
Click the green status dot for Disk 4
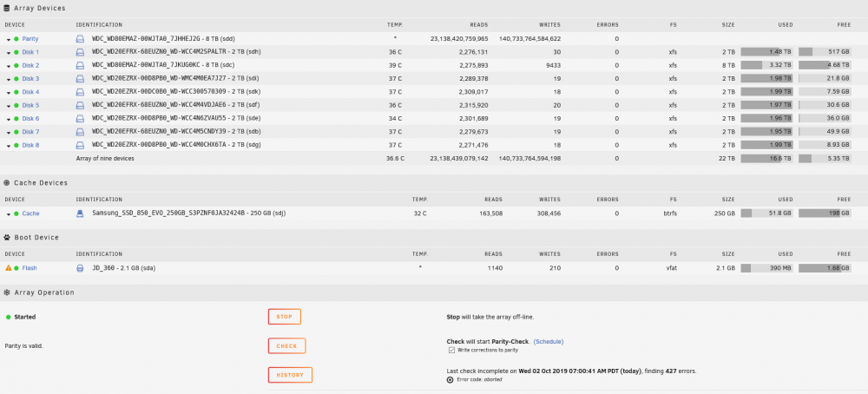16,92
